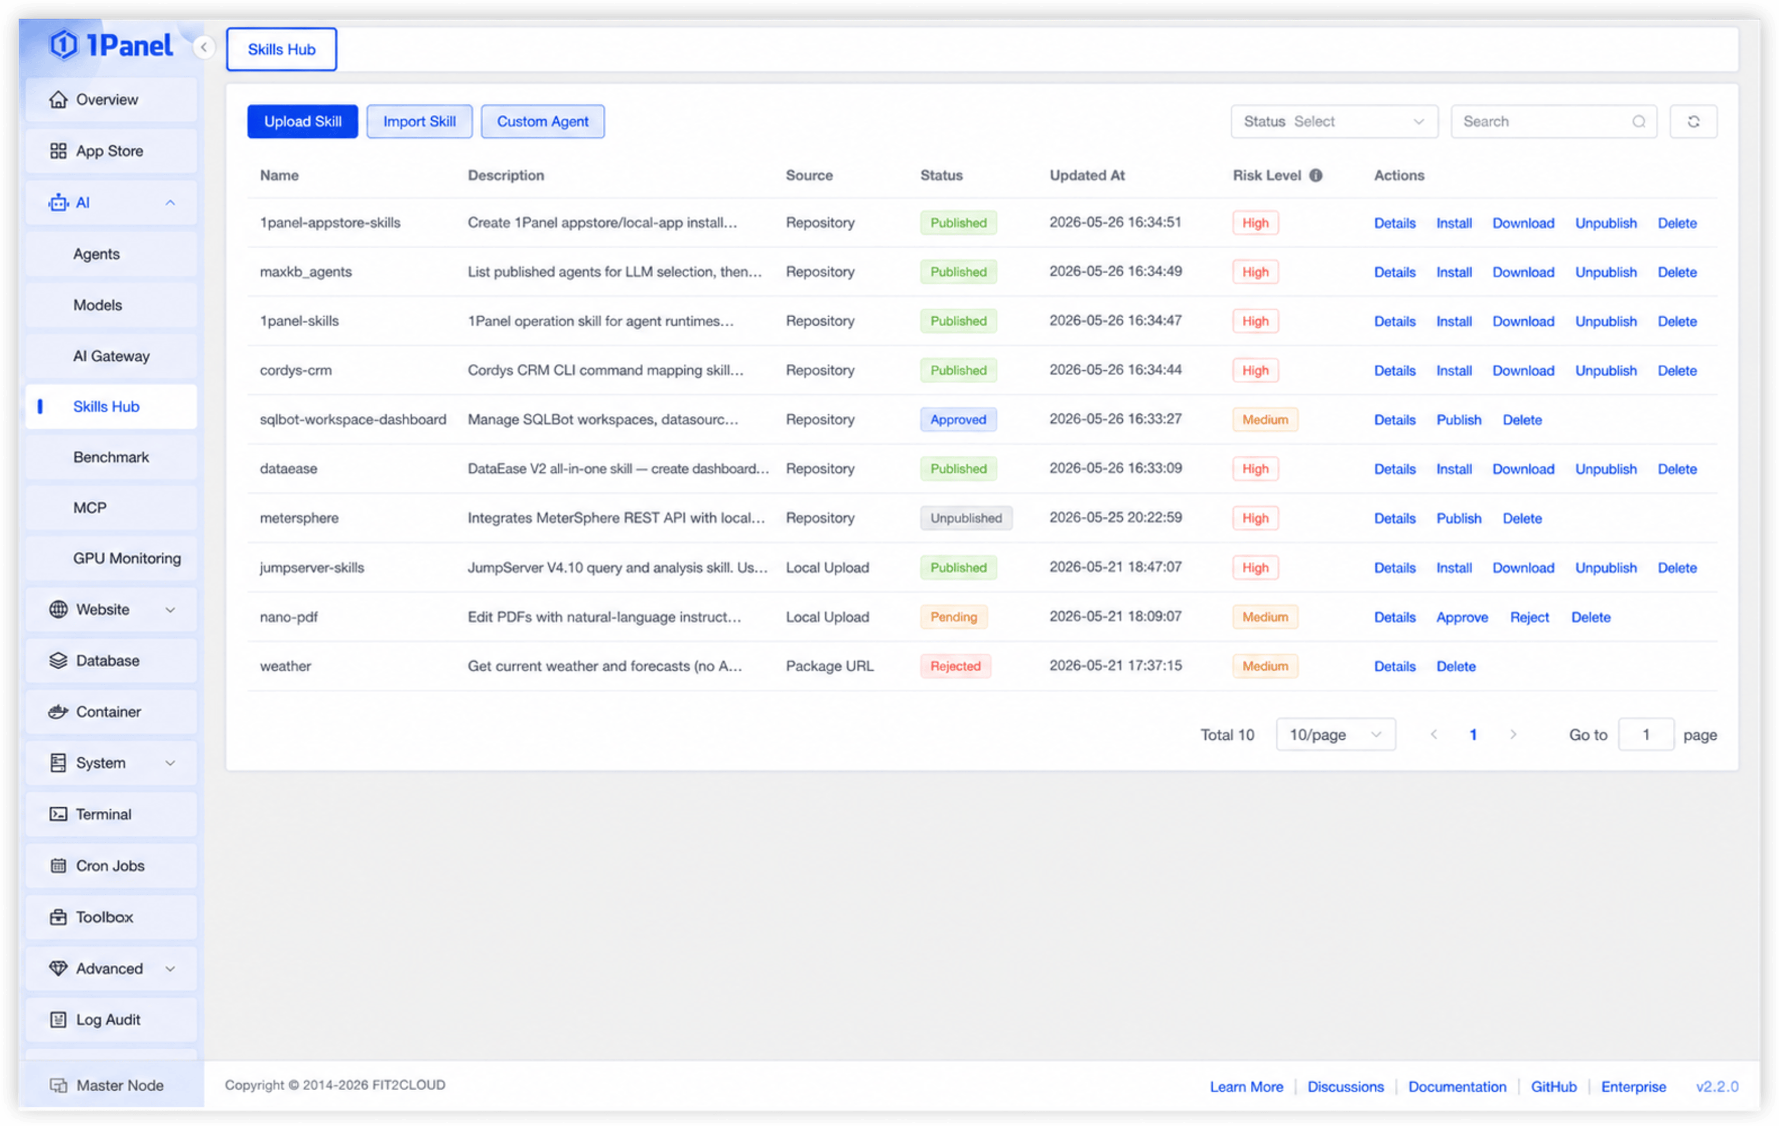Open Details for 1panel-appstore-skills
This screenshot has height=1126, width=1779.
click(1395, 222)
